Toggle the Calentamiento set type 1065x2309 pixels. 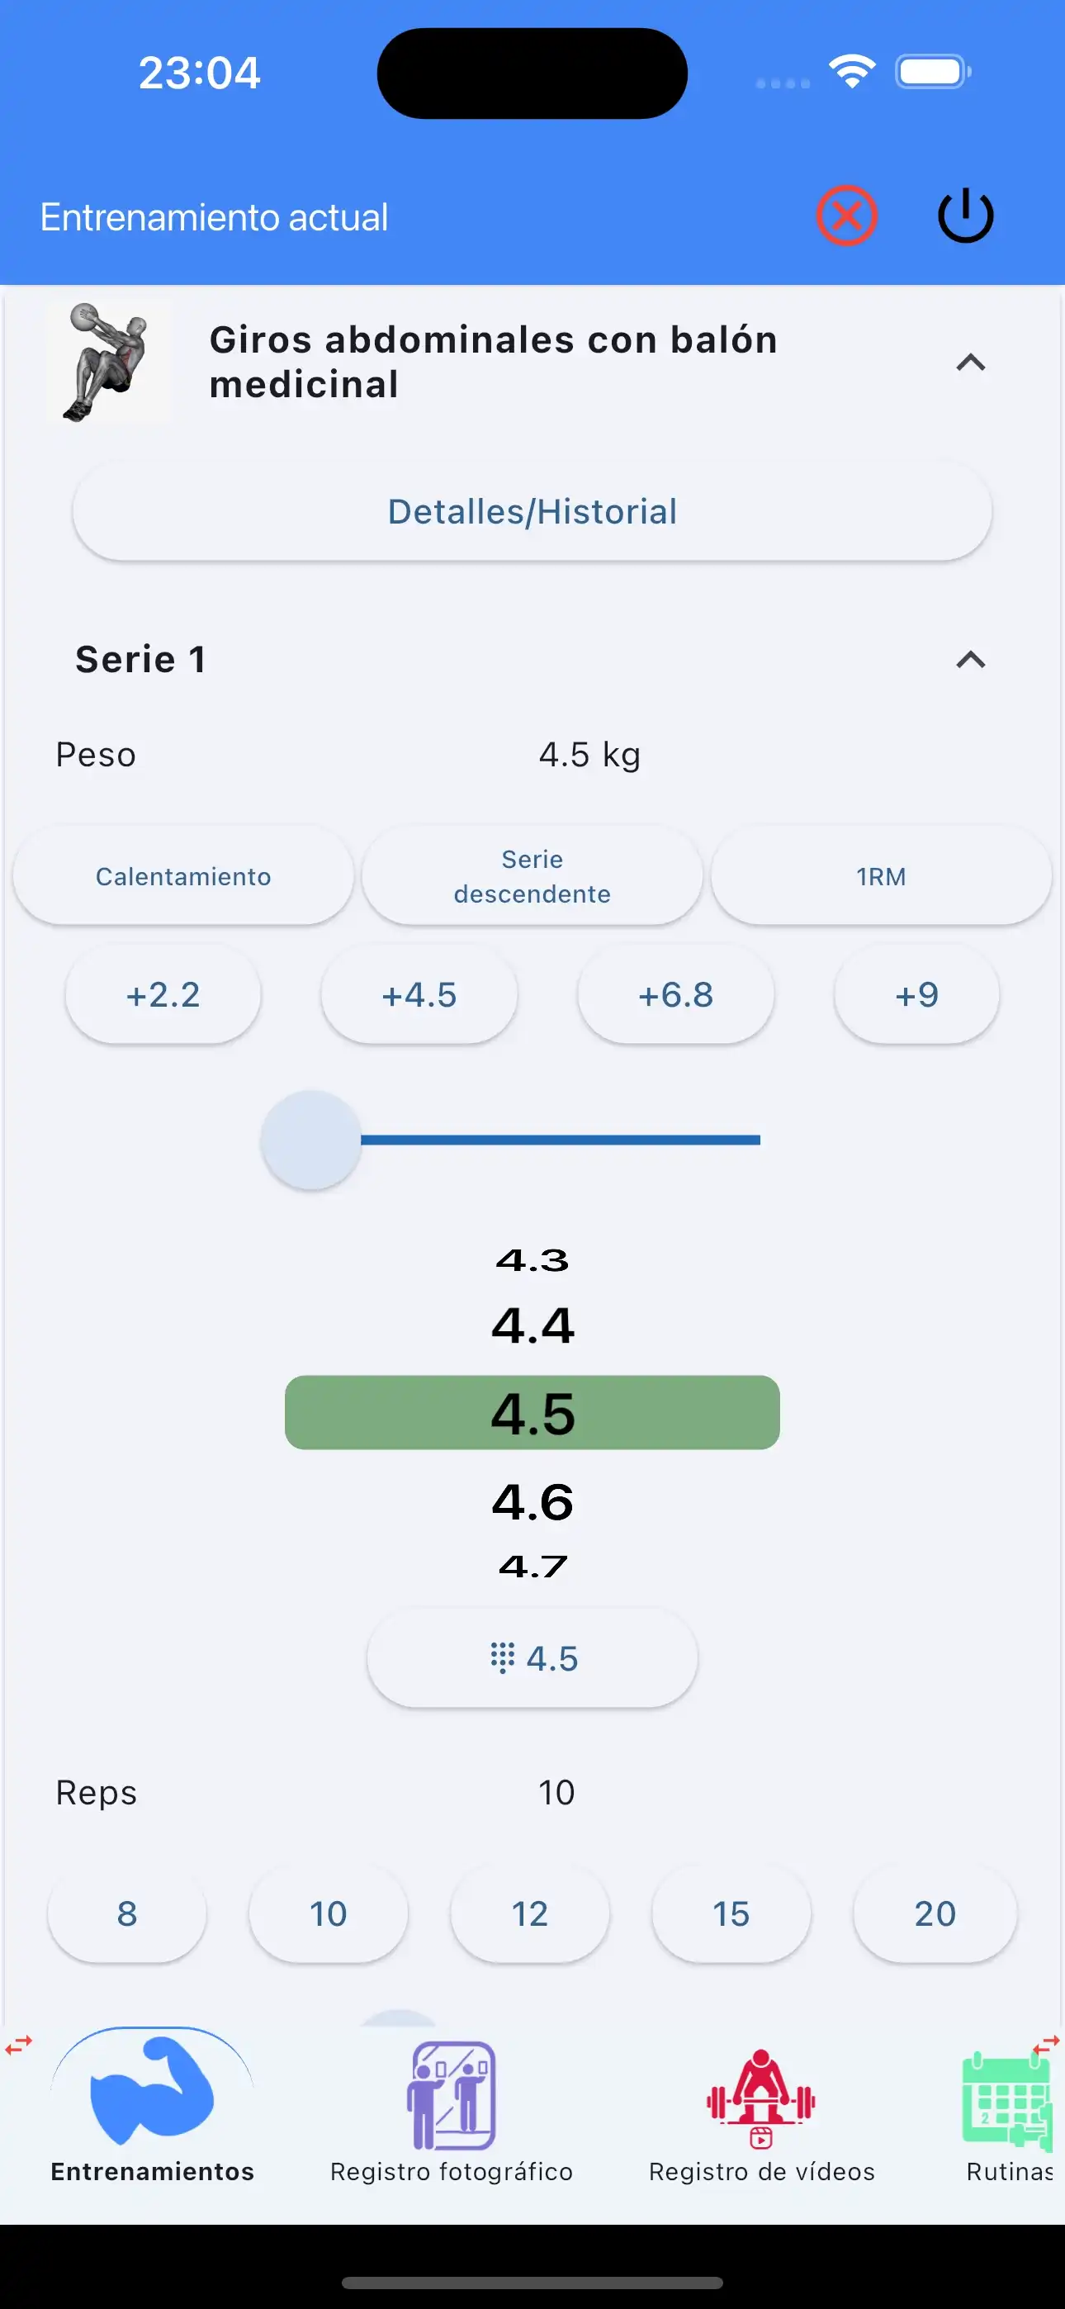pyautogui.click(x=183, y=875)
